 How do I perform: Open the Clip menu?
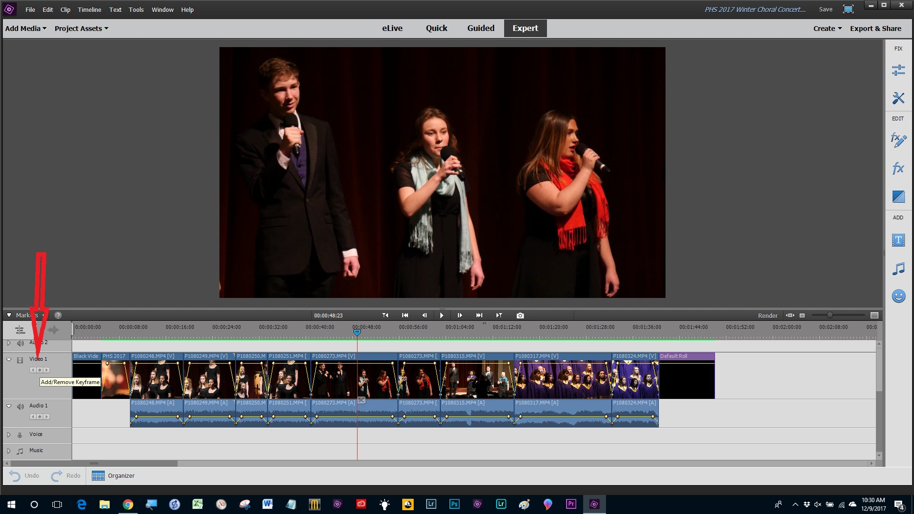point(65,10)
